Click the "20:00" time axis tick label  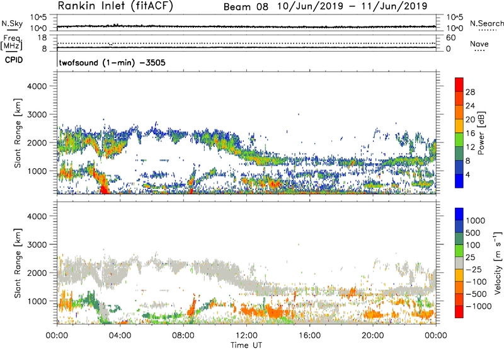pyautogui.click(x=373, y=336)
